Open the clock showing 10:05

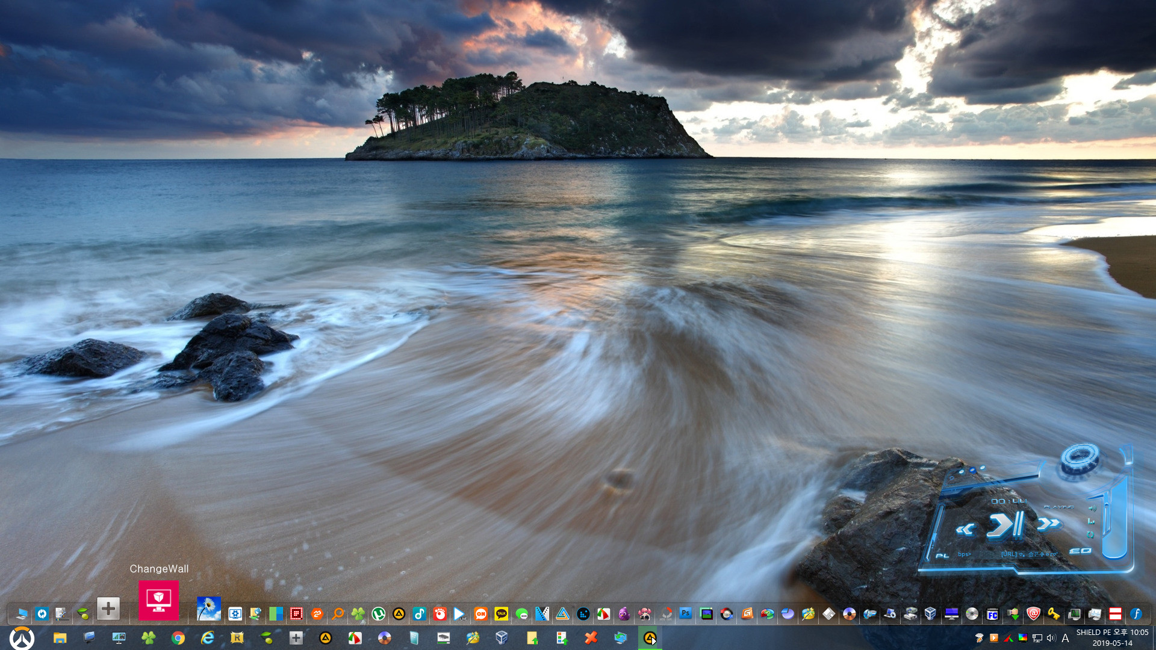click(1112, 638)
